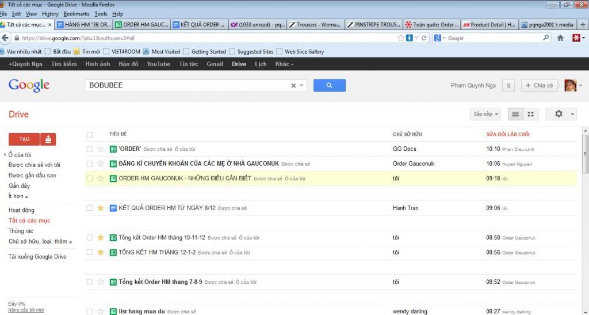Tick the select-all checkbox in header
The image size is (589, 315).
click(89, 135)
